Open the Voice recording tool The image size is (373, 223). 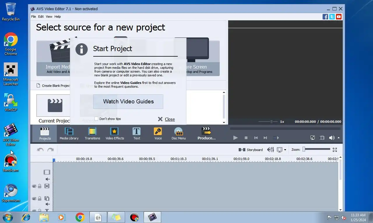tap(158, 134)
